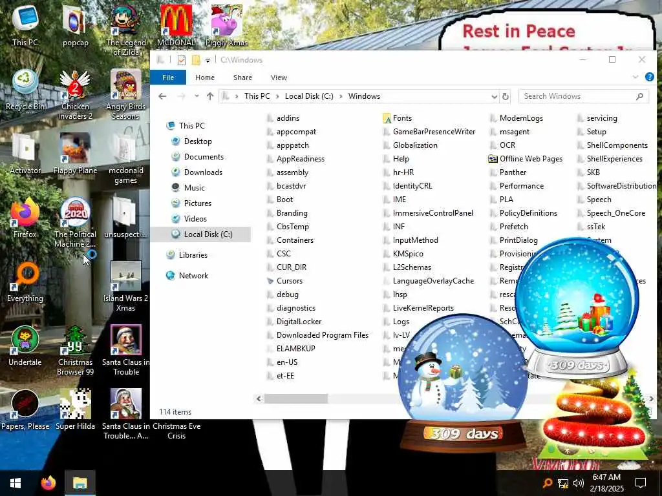Viewport: 662px width, 496px height.
Task: Open the Firefox desktop shortcut
Action: click(x=25, y=218)
